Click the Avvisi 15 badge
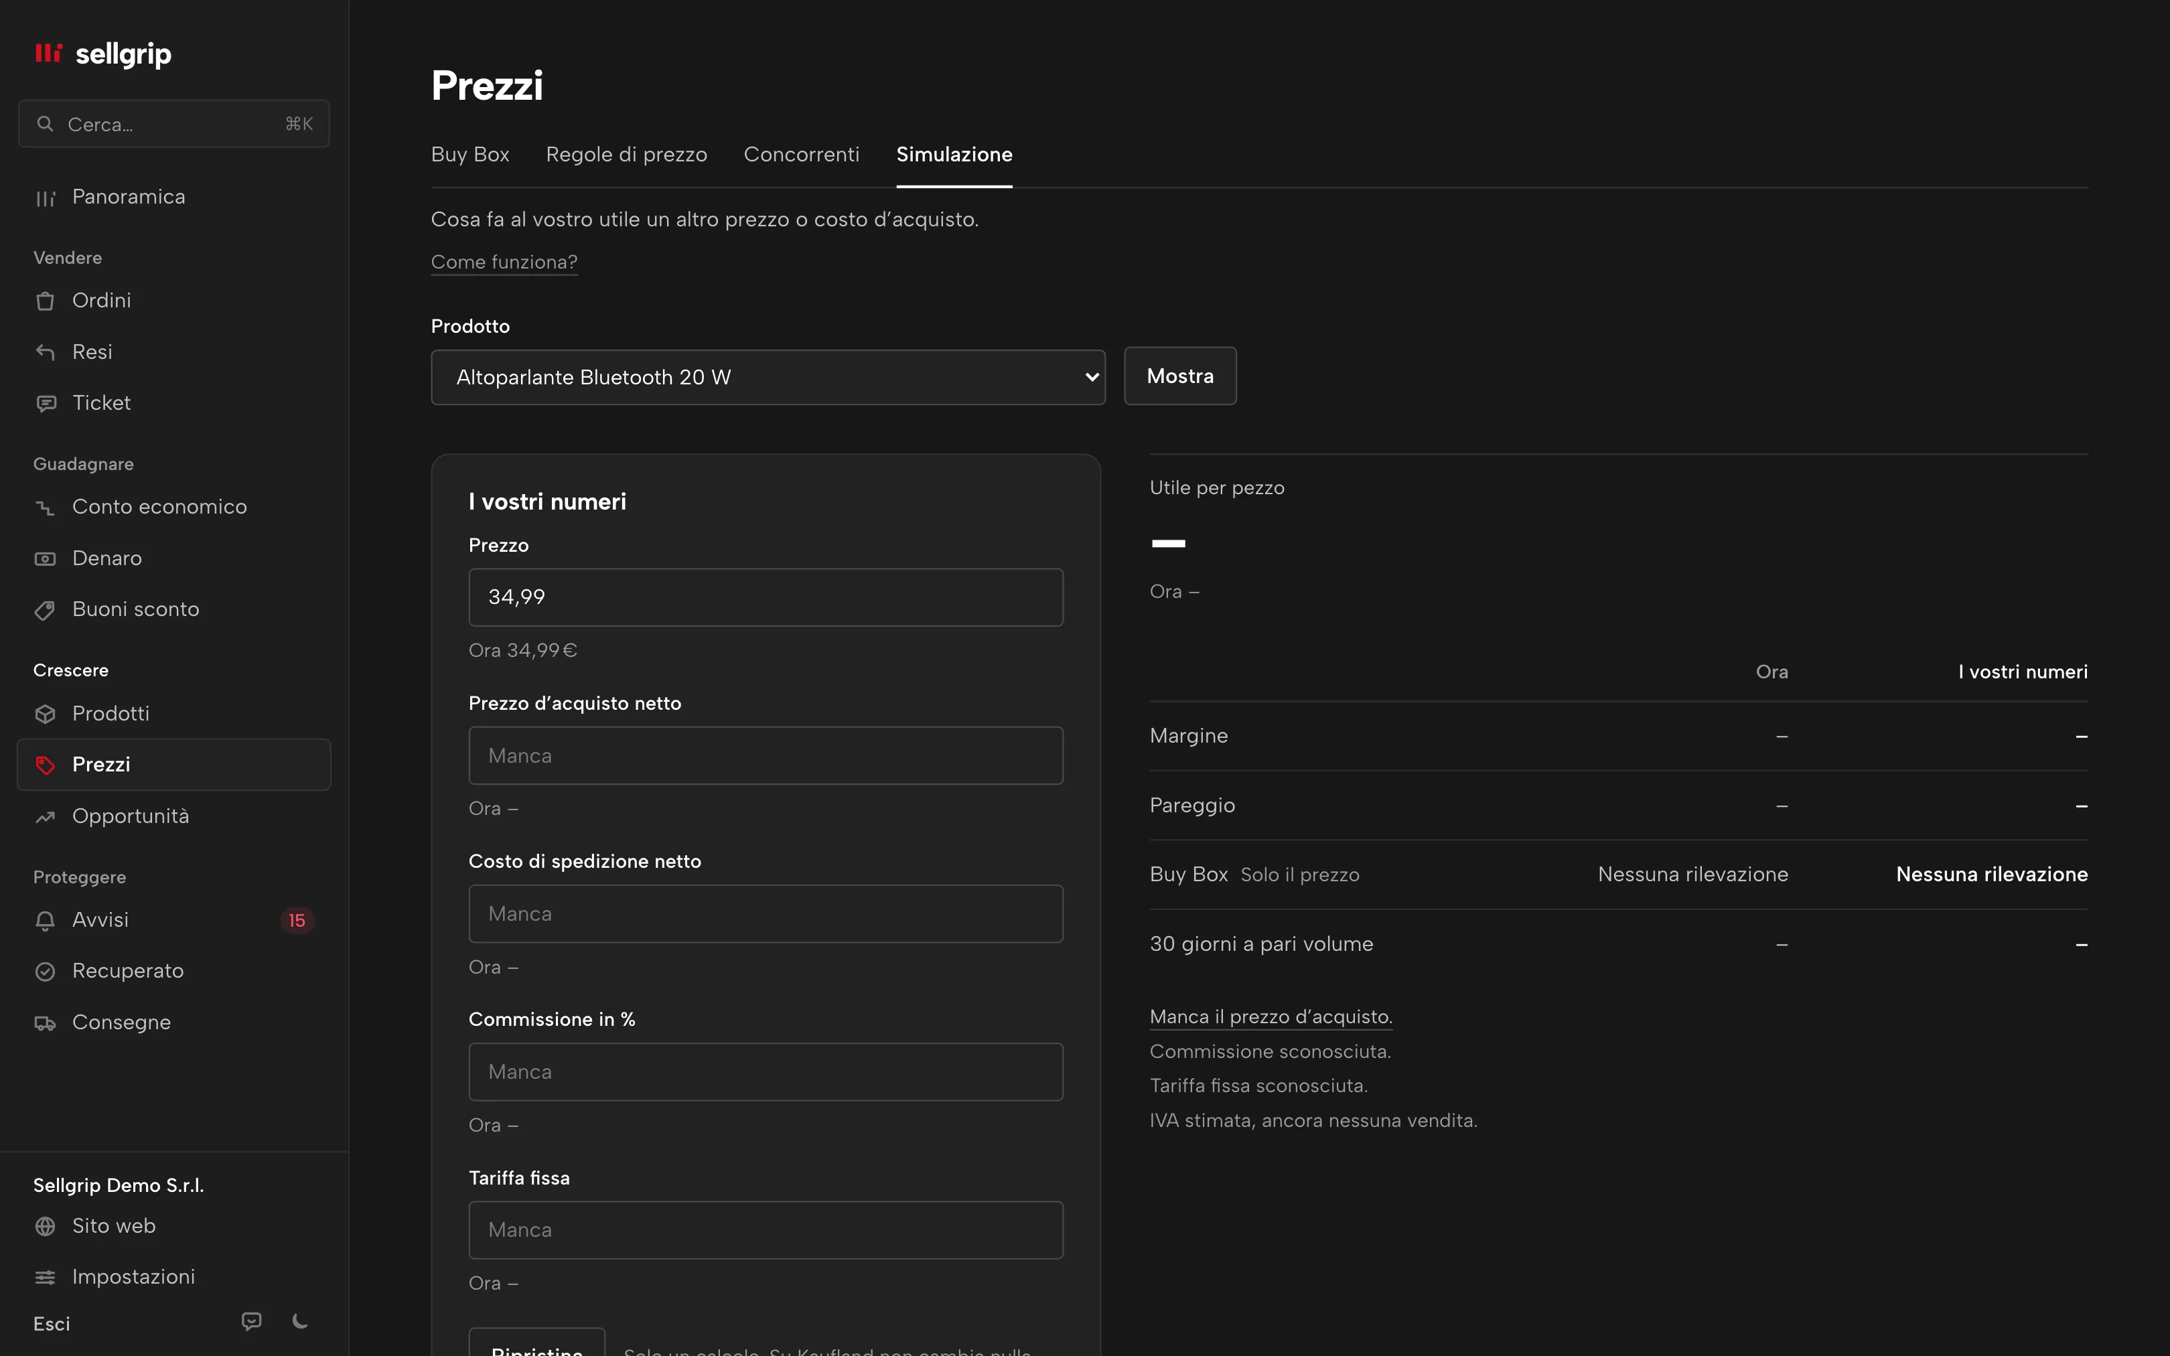The height and width of the screenshot is (1356, 2170). 297,921
